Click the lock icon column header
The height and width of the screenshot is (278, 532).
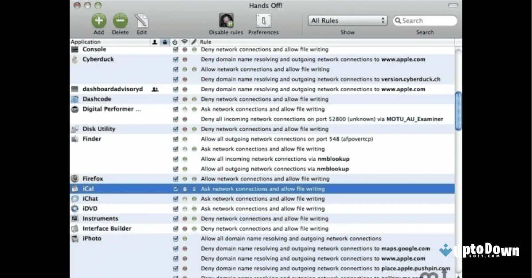[164, 42]
